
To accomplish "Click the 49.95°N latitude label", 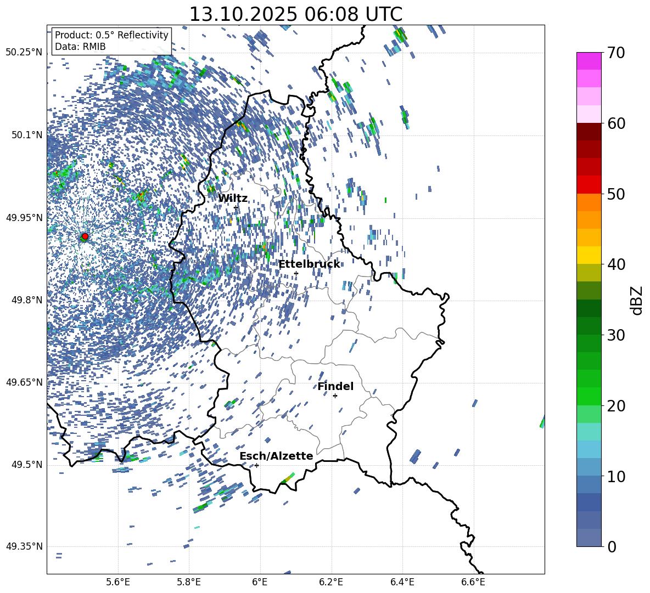I will (x=24, y=218).
